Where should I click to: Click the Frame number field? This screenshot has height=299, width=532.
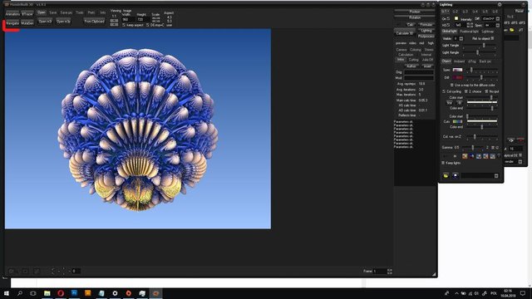coord(380,272)
